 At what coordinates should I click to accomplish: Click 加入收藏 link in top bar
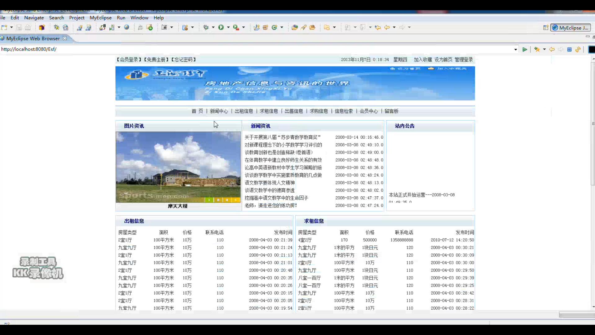click(423, 60)
